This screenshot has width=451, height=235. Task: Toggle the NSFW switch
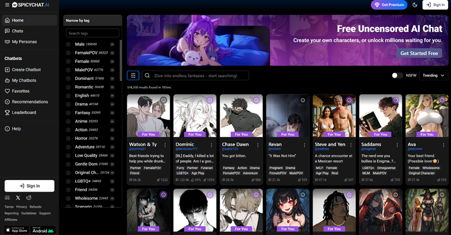pos(397,75)
